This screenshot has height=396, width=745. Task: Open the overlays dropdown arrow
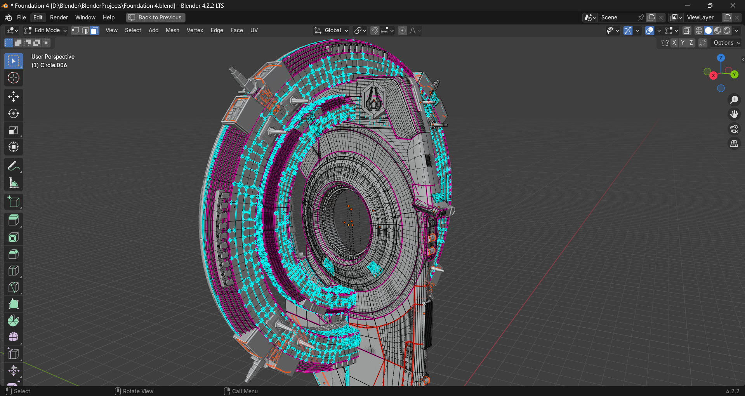point(659,30)
